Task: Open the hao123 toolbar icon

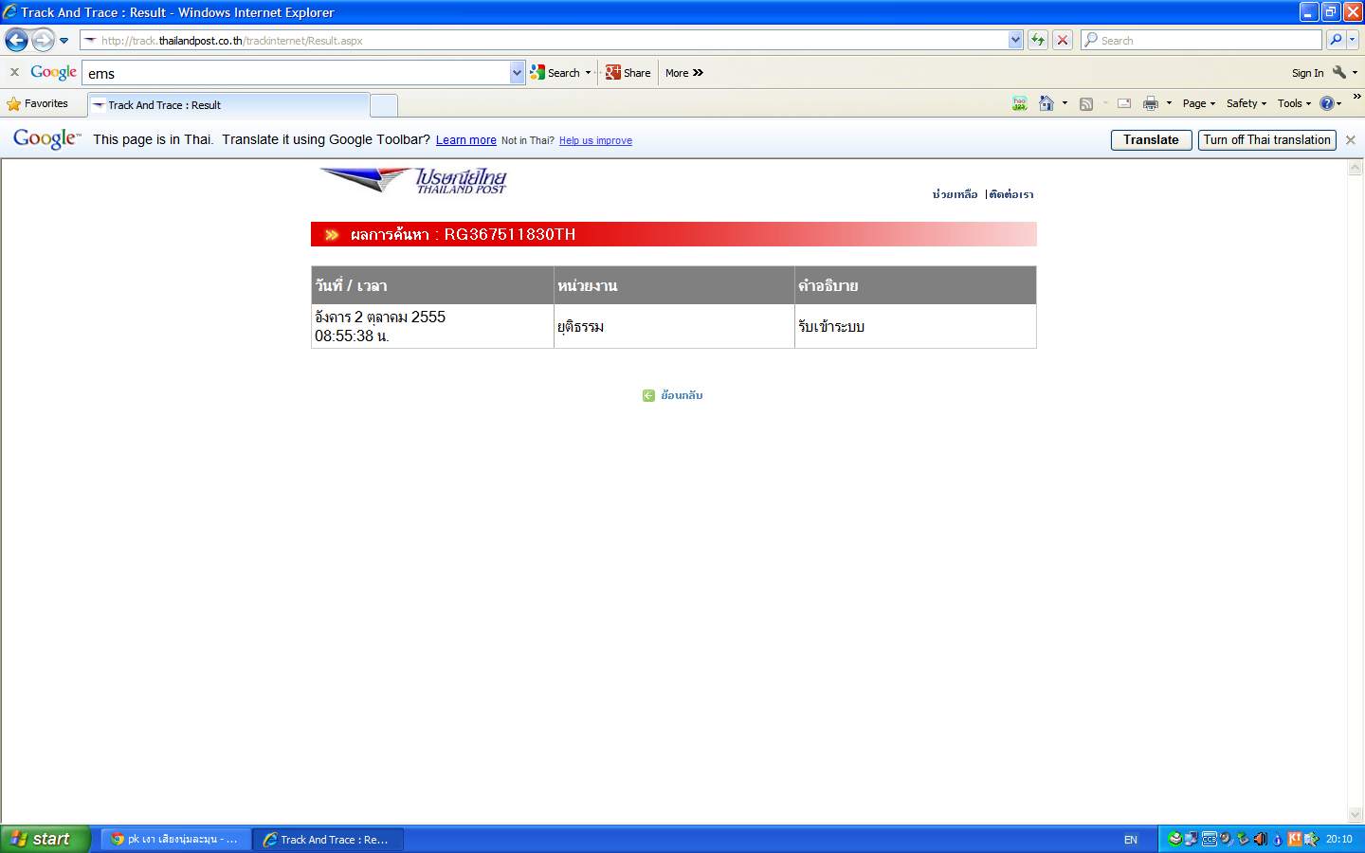Action: (1019, 103)
